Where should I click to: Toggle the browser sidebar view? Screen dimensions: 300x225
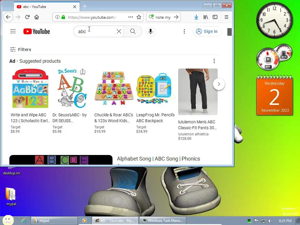pyautogui.click(x=215, y=17)
